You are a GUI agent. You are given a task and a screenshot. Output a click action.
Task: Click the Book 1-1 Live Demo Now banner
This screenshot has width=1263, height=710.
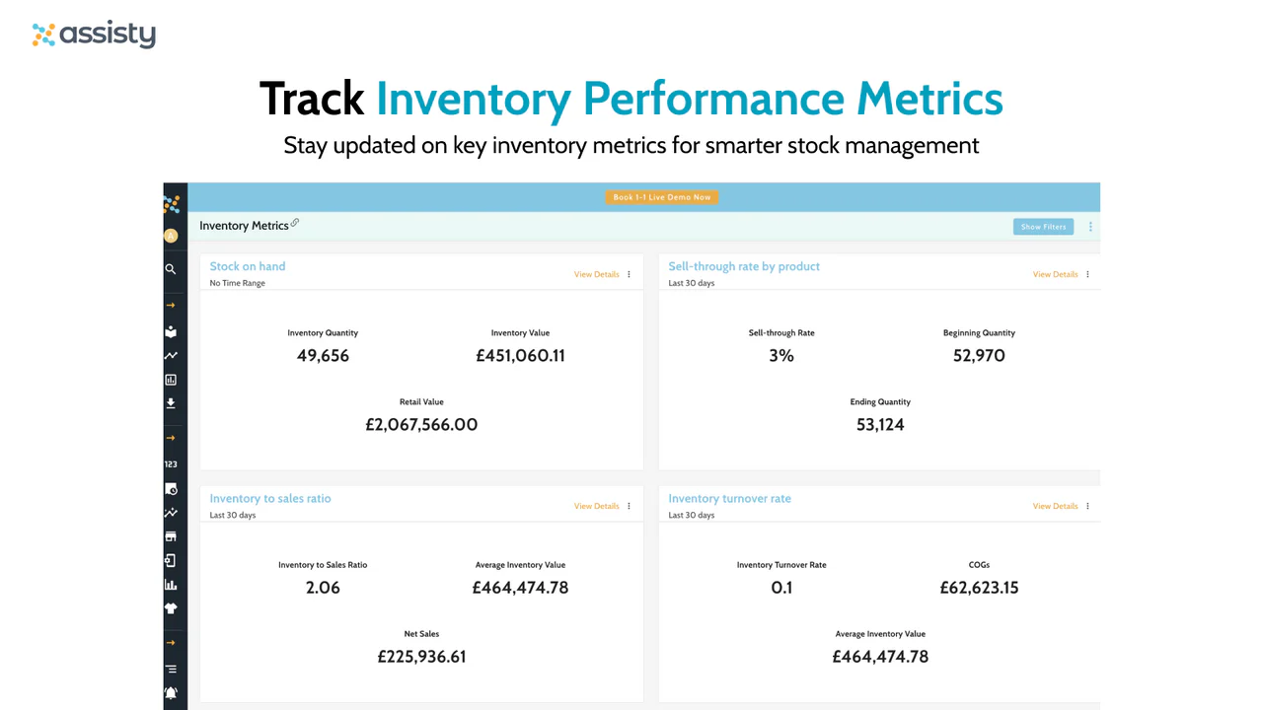[x=661, y=196]
